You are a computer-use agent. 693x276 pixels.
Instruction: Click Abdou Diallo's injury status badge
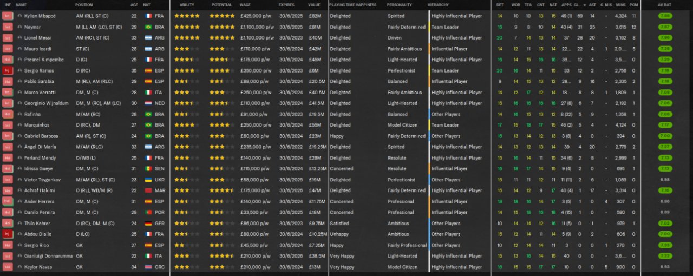pyautogui.click(x=7, y=234)
